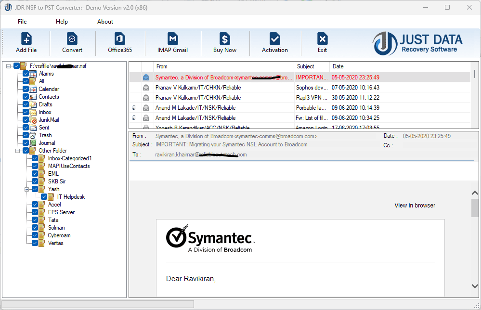
Task: Click the IMAP Gmail icon
Action: click(x=172, y=42)
